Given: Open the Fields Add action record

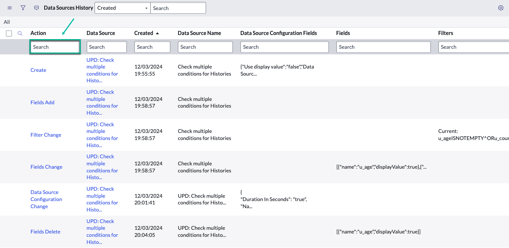Looking at the screenshot, I should click(42, 102).
